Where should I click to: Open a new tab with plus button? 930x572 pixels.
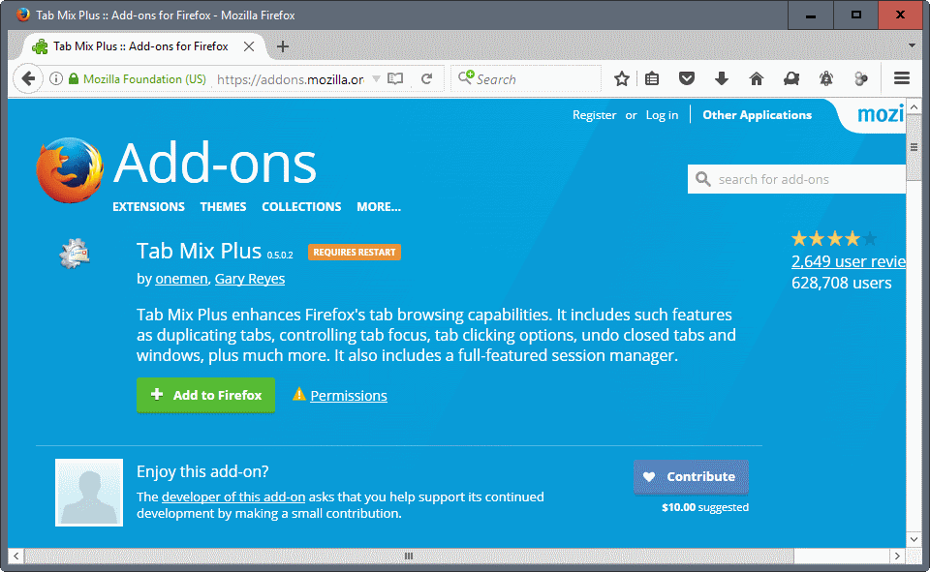click(x=283, y=46)
